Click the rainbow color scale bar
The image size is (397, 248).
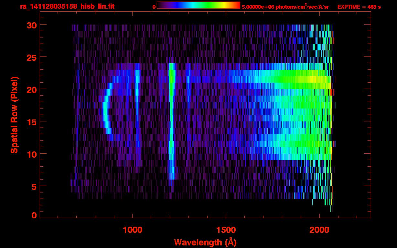pos(198,5)
